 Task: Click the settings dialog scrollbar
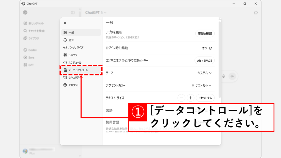(x=220, y=60)
